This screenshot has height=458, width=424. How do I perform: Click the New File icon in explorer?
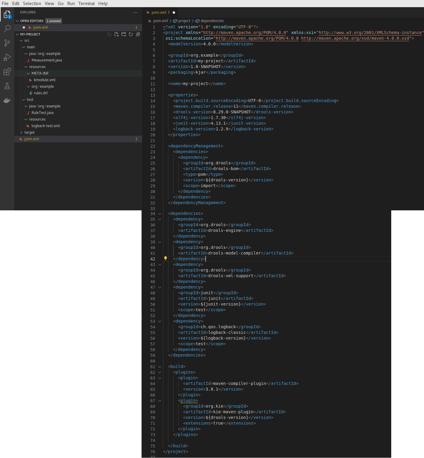click(x=117, y=34)
